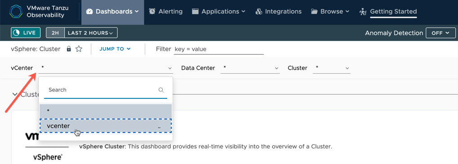Open the Integrations page
The image size is (458, 164).
coord(278,12)
